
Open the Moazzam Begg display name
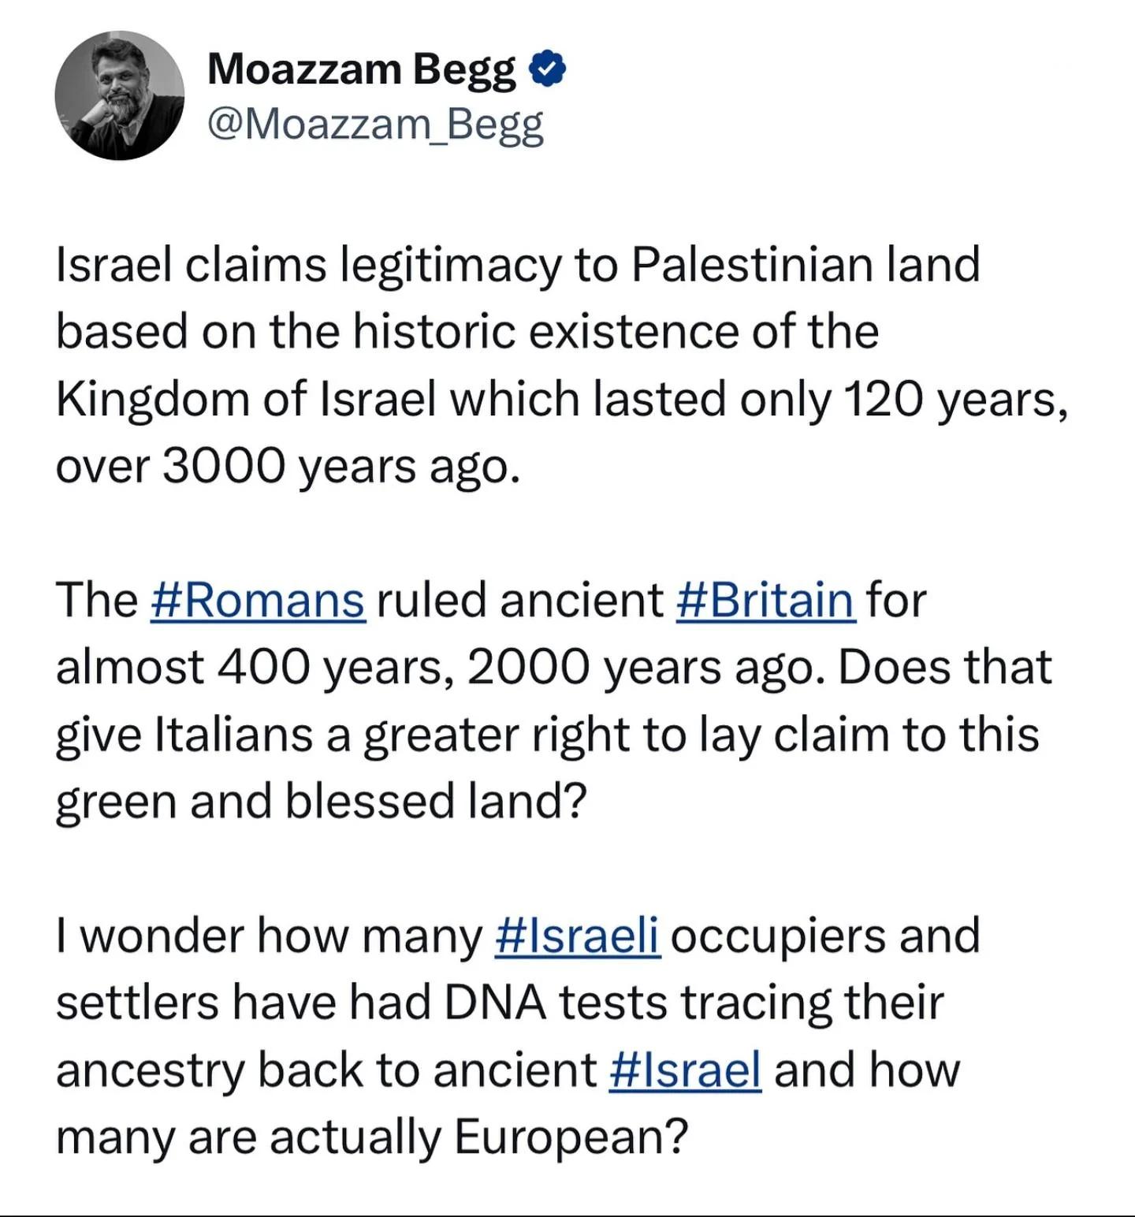[x=362, y=71]
